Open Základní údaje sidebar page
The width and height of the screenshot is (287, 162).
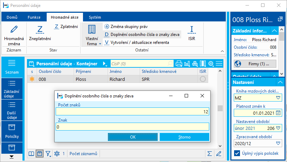pos(12,89)
